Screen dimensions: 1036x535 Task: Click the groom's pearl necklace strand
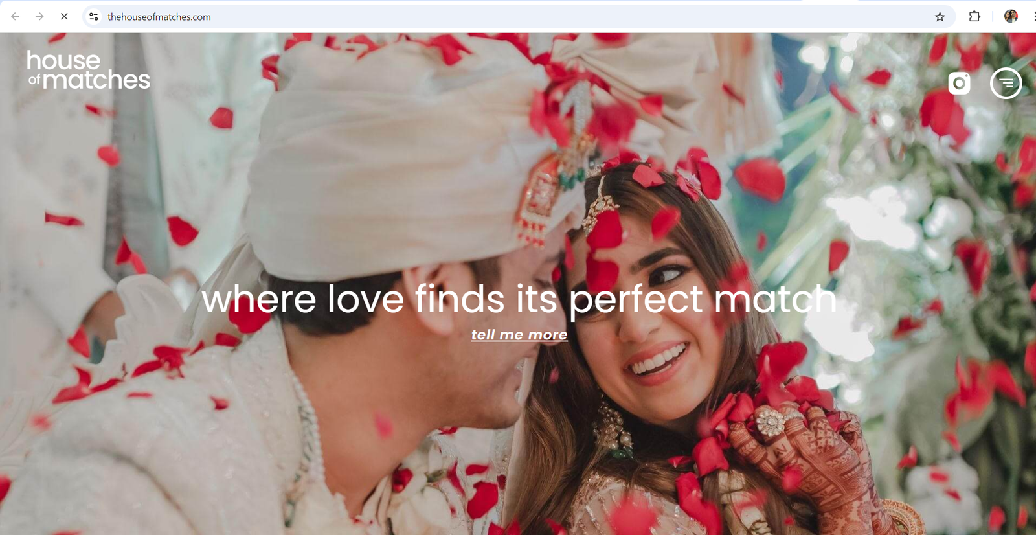(x=308, y=421)
